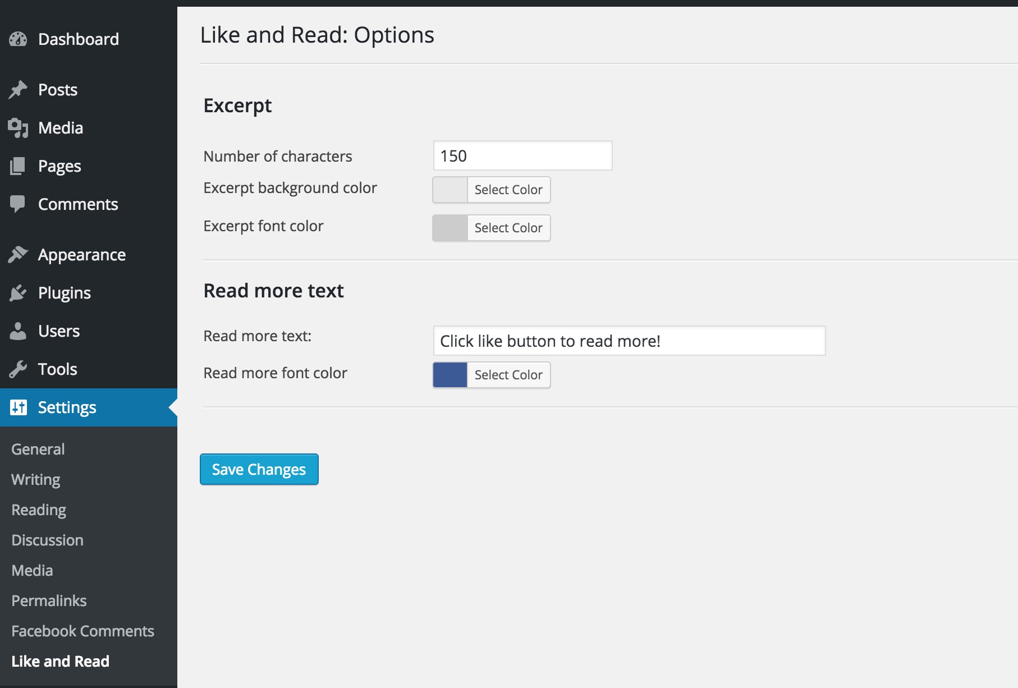Click the Appearance paintbrush icon

pos(18,255)
